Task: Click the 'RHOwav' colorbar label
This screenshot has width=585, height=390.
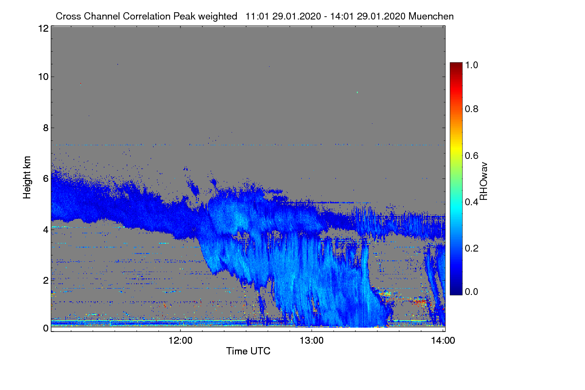Action: pos(484,181)
